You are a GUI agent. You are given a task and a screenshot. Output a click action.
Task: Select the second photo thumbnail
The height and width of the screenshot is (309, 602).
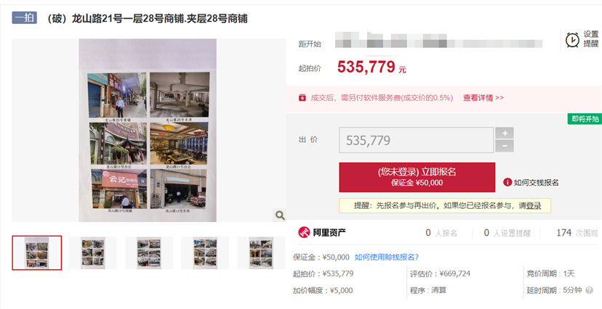tap(92, 252)
